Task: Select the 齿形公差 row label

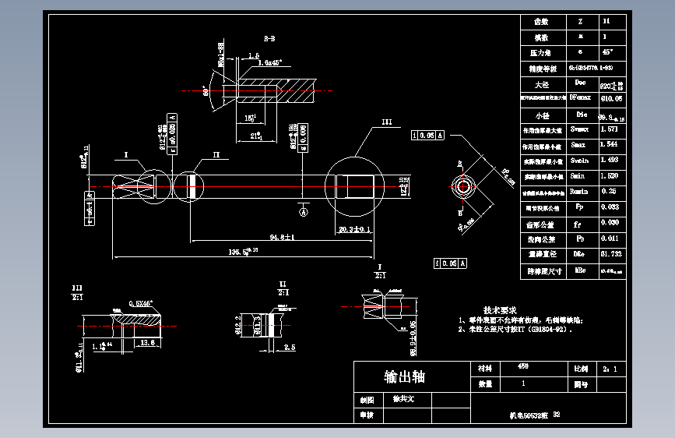Action: 540,224
